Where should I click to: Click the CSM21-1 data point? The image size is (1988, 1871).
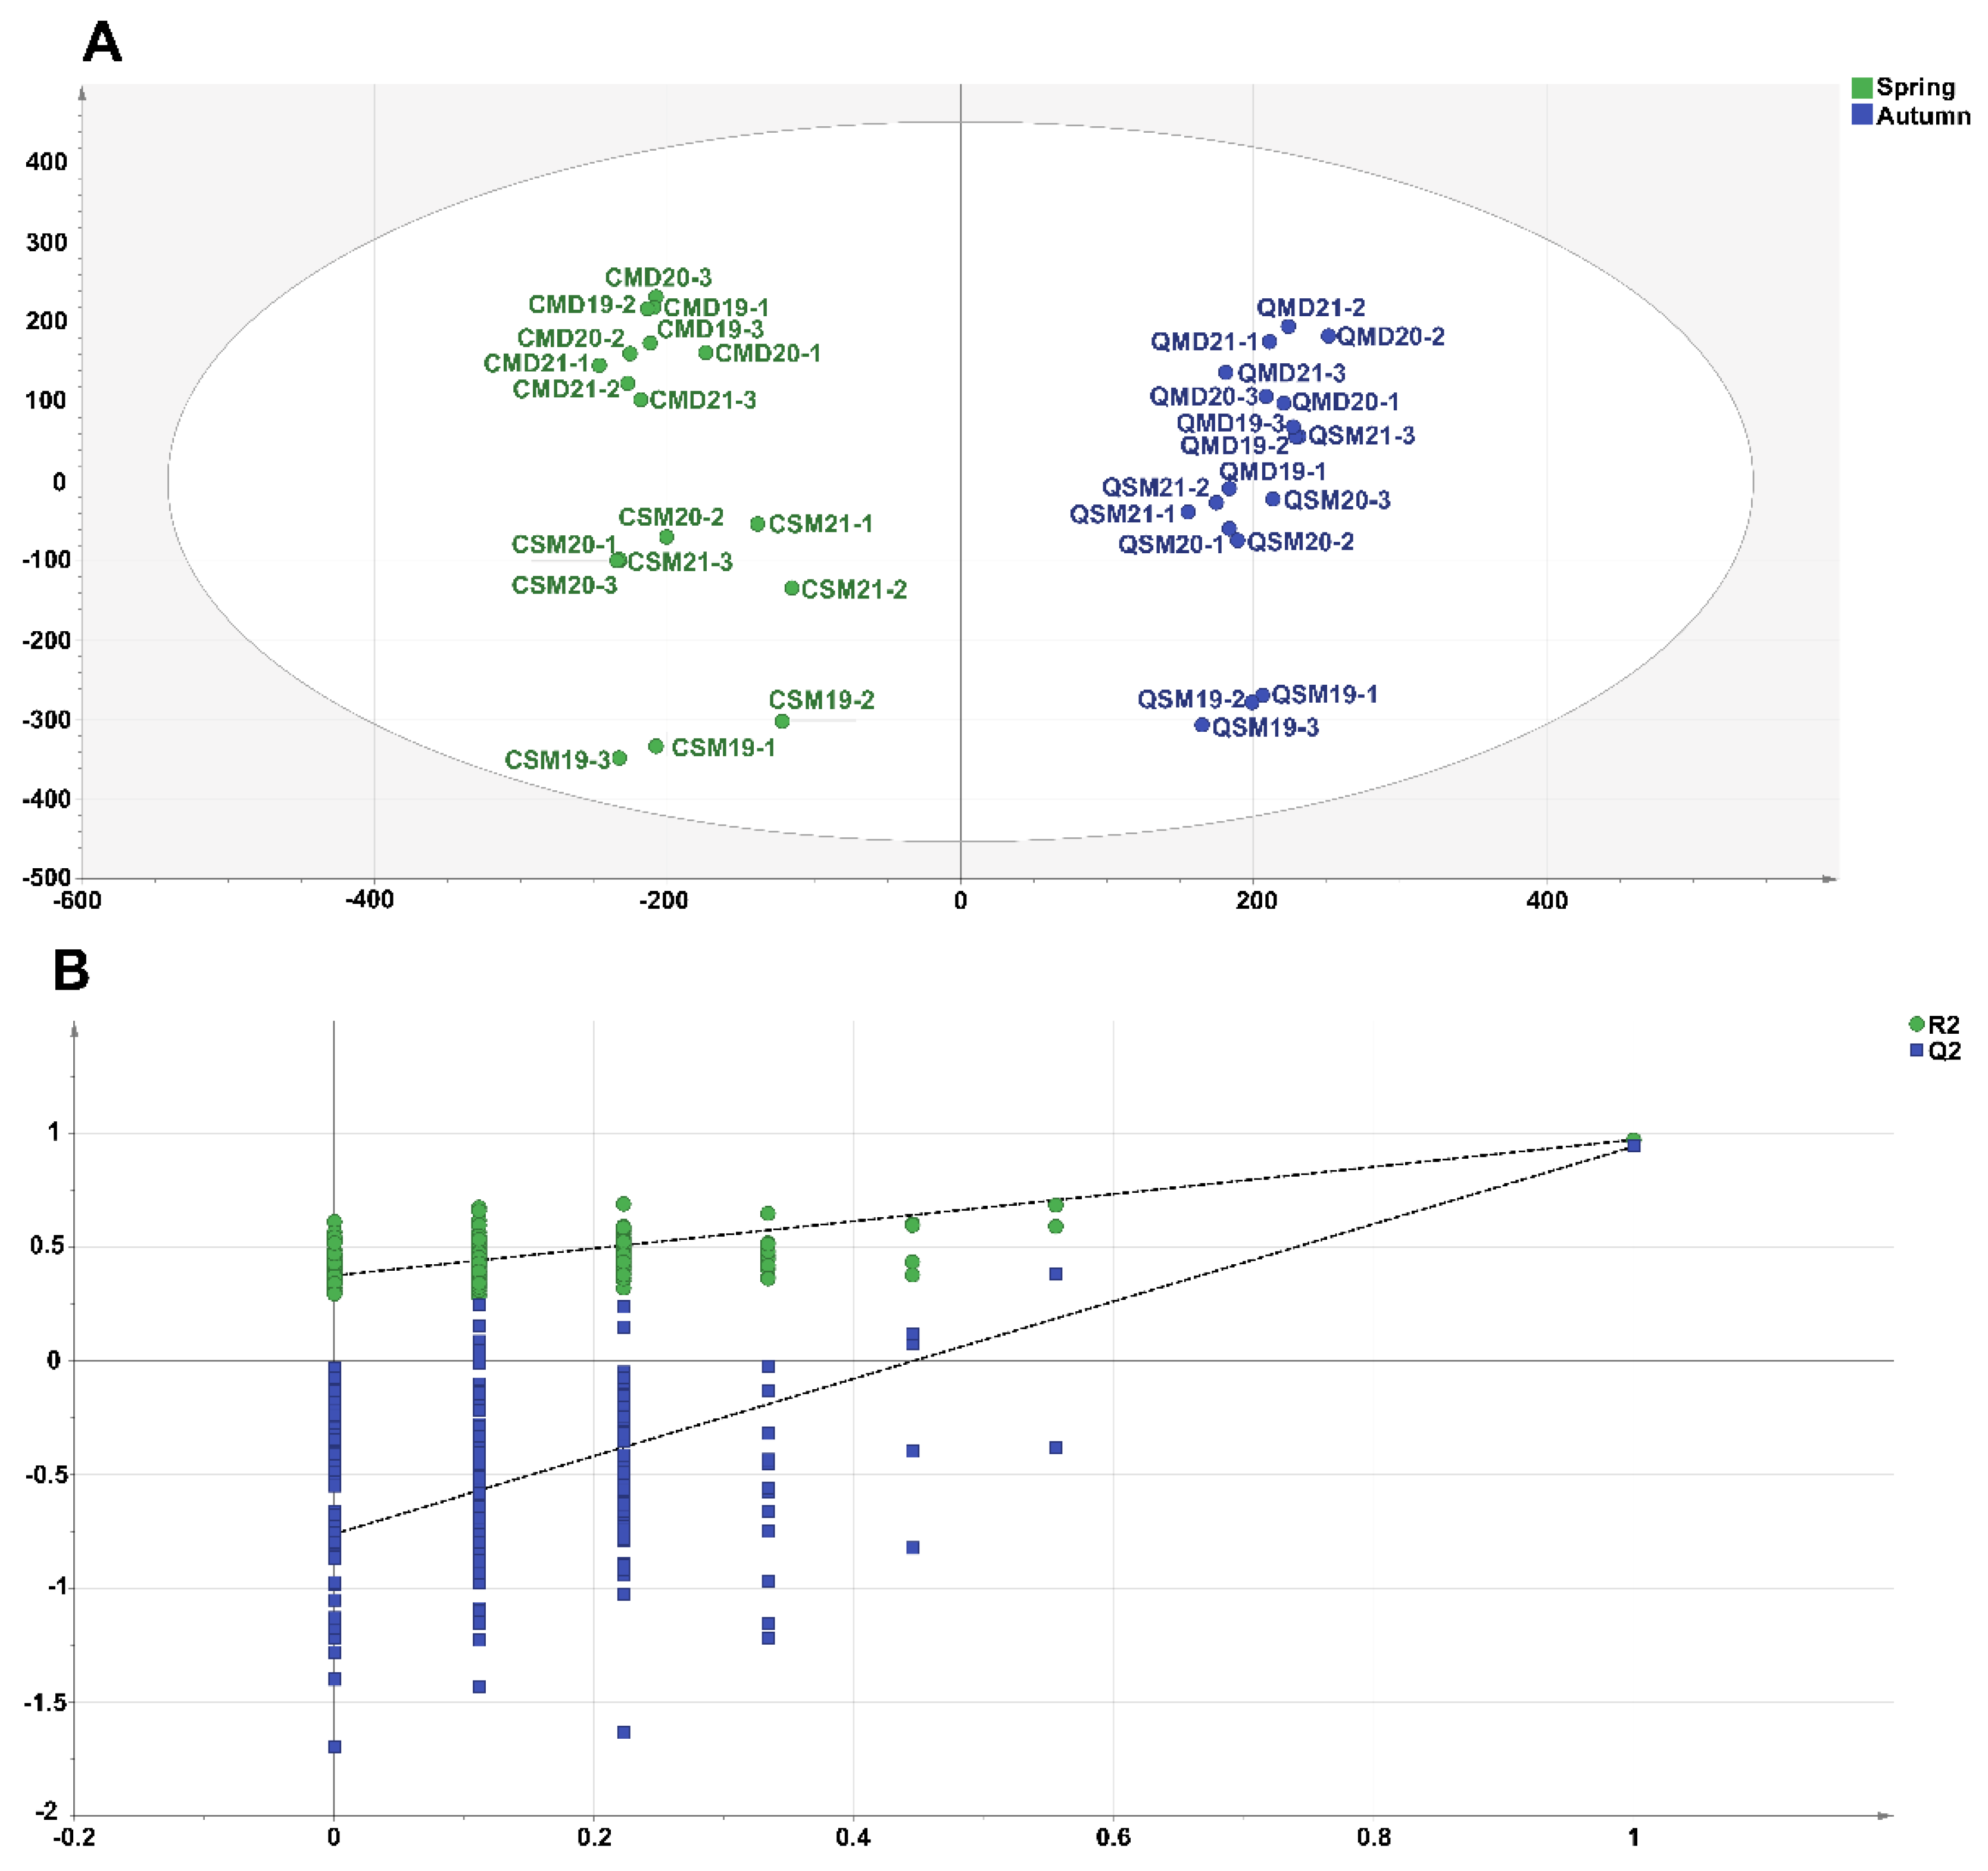pos(757,524)
